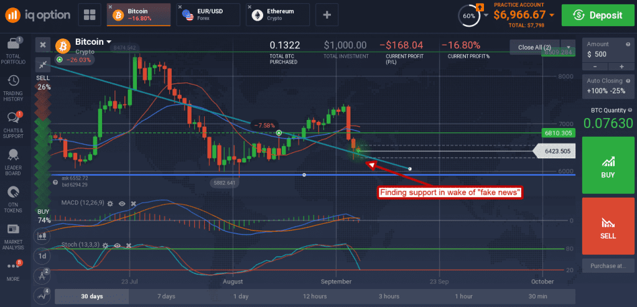Remove the Stoch indicator
Screen dimensions: 637x307
pyautogui.click(x=129, y=245)
